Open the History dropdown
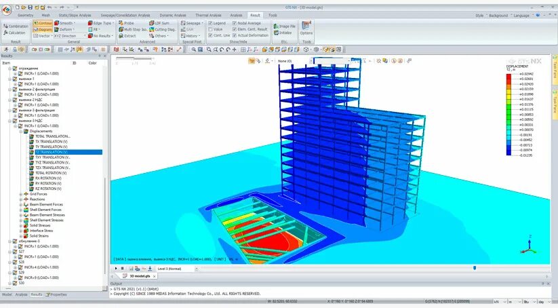The width and height of the screenshot is (558, 308). 191,36
